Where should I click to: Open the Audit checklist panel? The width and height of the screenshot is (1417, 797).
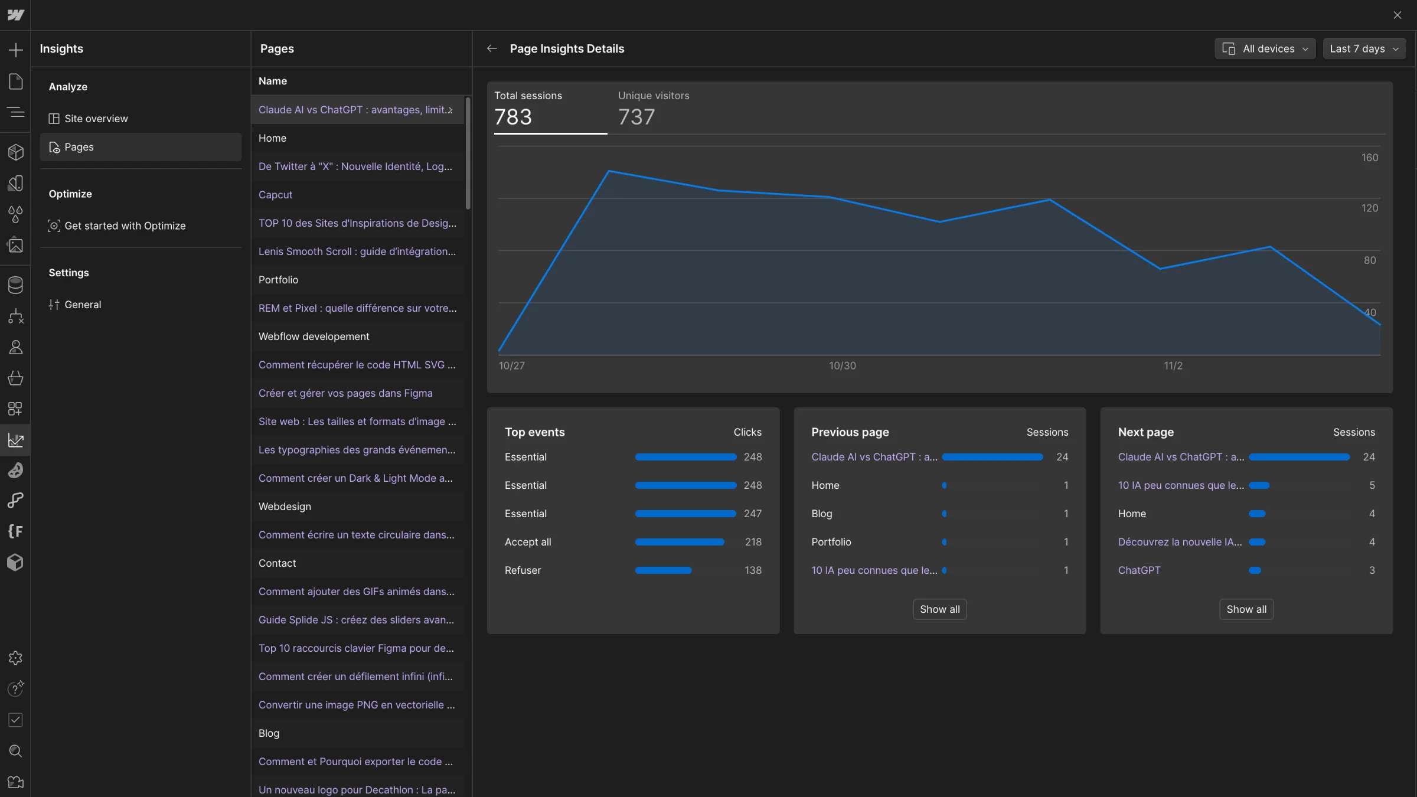15,720
